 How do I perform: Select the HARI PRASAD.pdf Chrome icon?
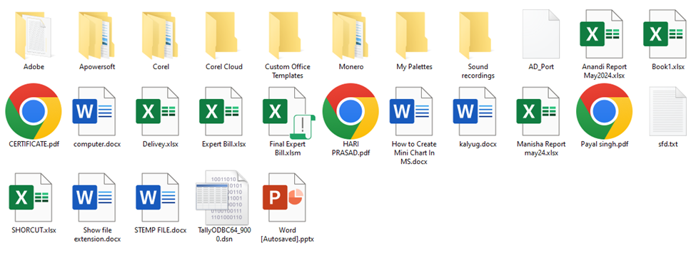pos(350,111)
